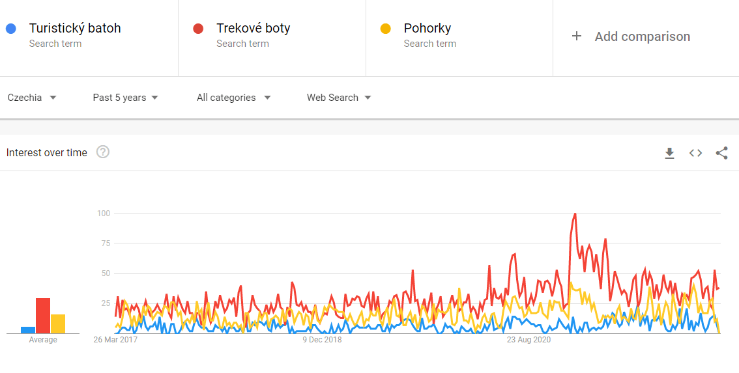Click the 9 Dec 2018 axis label
This screenshot has height=373, width=739.
coord(323,340)
